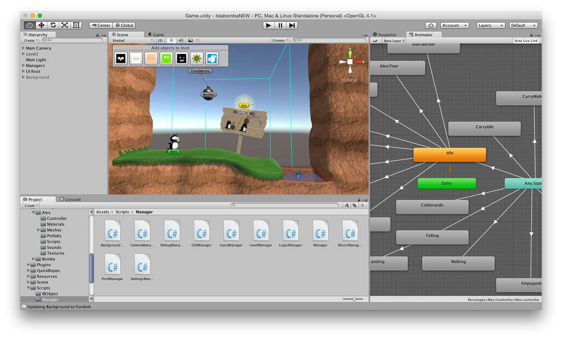Select the Move tool
The image size is (562, 339).
pos(41,25)
